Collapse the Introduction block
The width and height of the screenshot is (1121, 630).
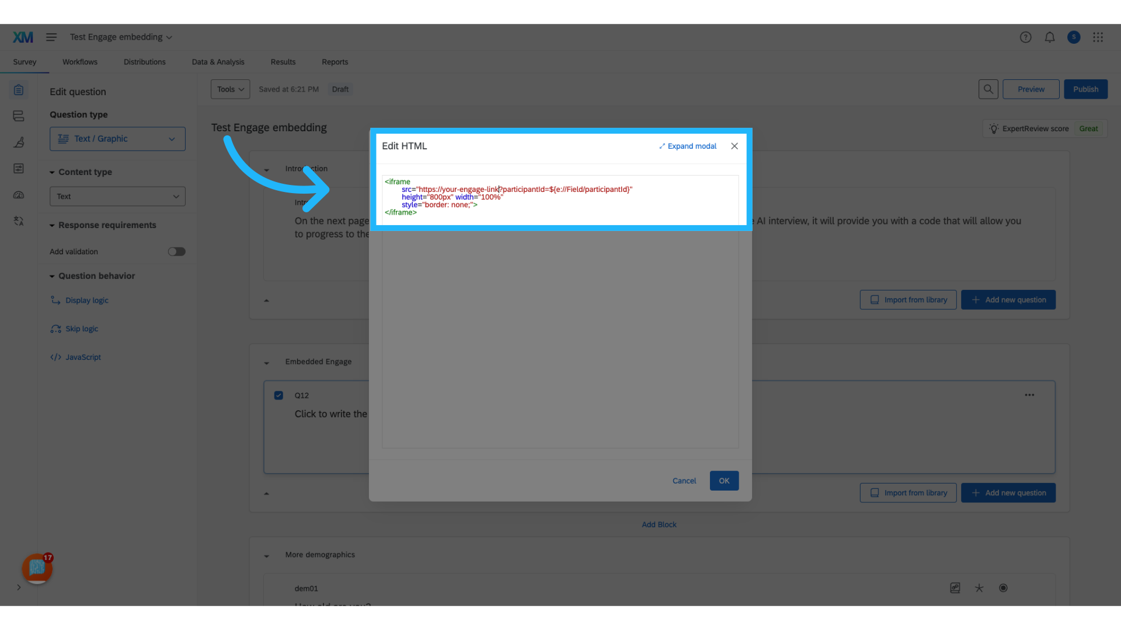tap(267, 169)
